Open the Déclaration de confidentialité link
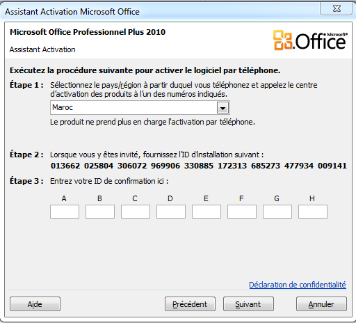The width and height of the screenshot is (356, 323). click(x=298, y=285)
